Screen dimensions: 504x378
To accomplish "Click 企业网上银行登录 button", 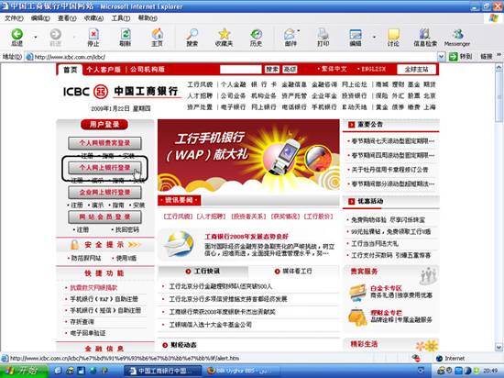I will tap(104, 193).
